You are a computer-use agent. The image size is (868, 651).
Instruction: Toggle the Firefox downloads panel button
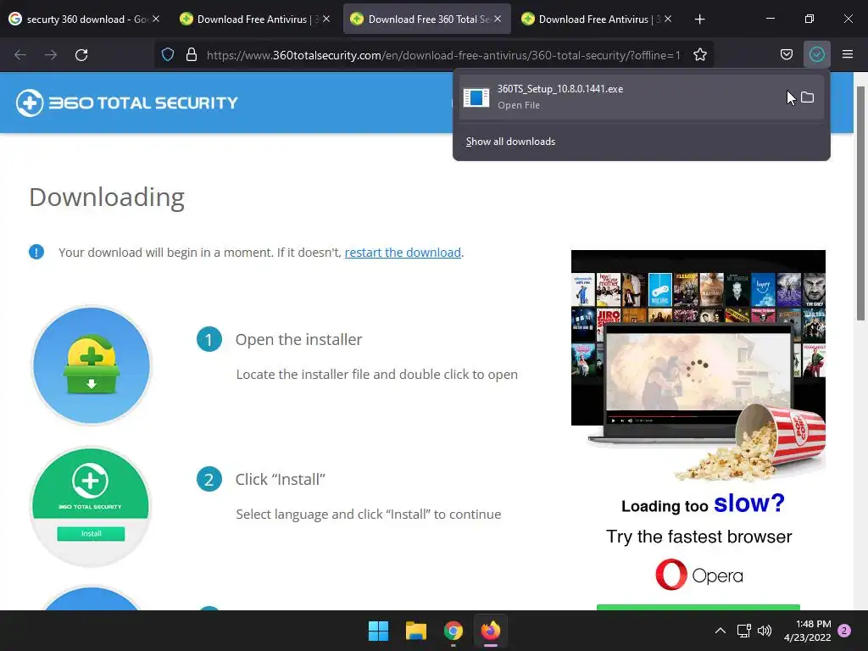tap(816, 54)
